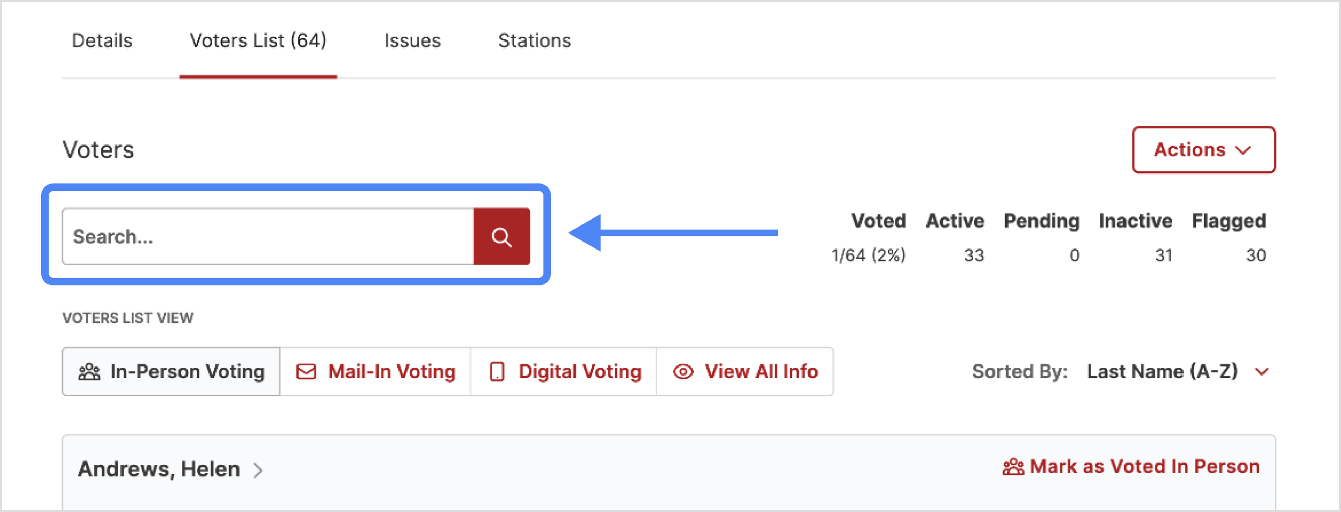Mark Helen Andrews as Voted In Person
The width and height of the screenshot is (1341, 512).
coord(1144,467)
